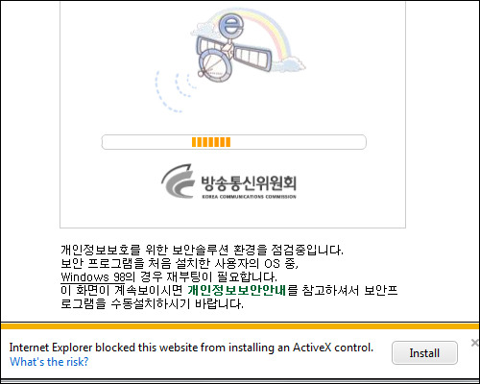Click the first Korean line starting 개인정보보호를
480x384 pixels.
pos(202,250)
